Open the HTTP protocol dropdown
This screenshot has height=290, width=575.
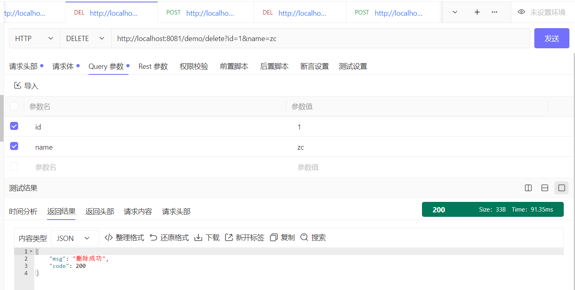[34, 38]
